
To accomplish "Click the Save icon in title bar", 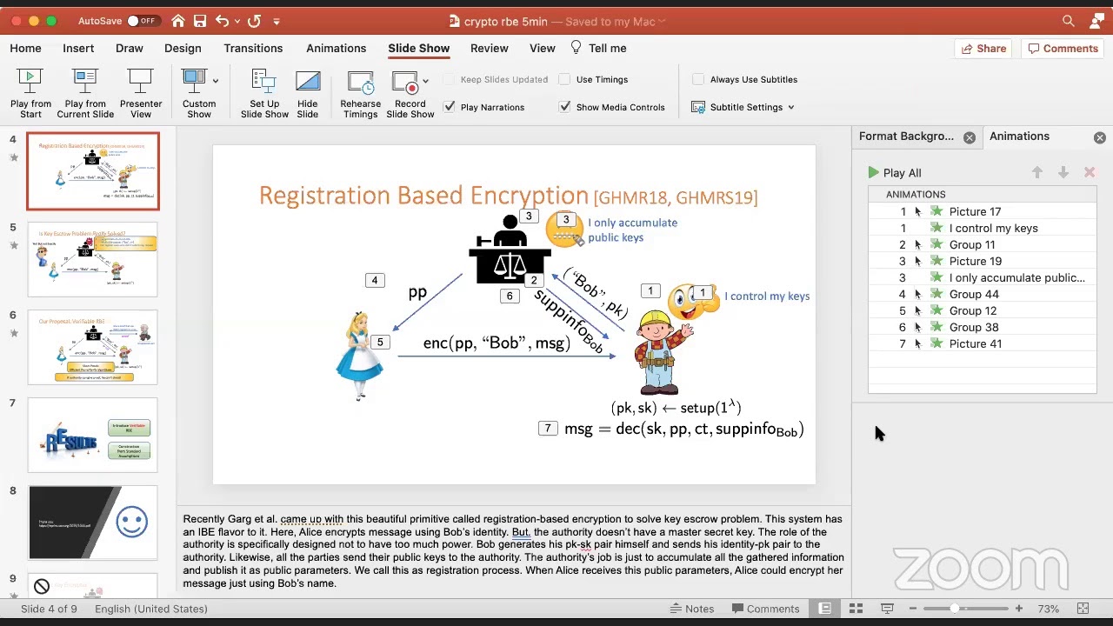I will (x=200, y=21).
